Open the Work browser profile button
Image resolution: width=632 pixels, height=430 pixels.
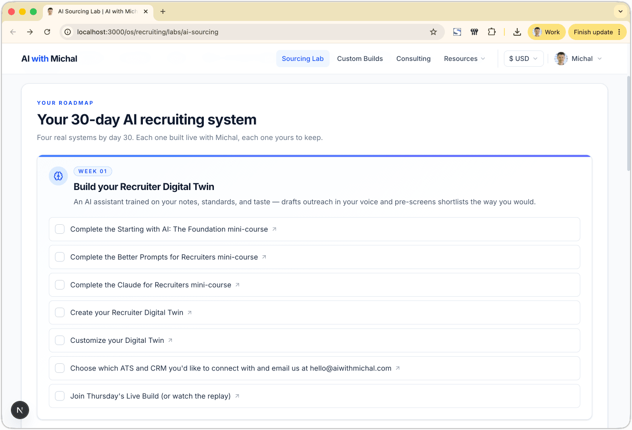(547, 32)
